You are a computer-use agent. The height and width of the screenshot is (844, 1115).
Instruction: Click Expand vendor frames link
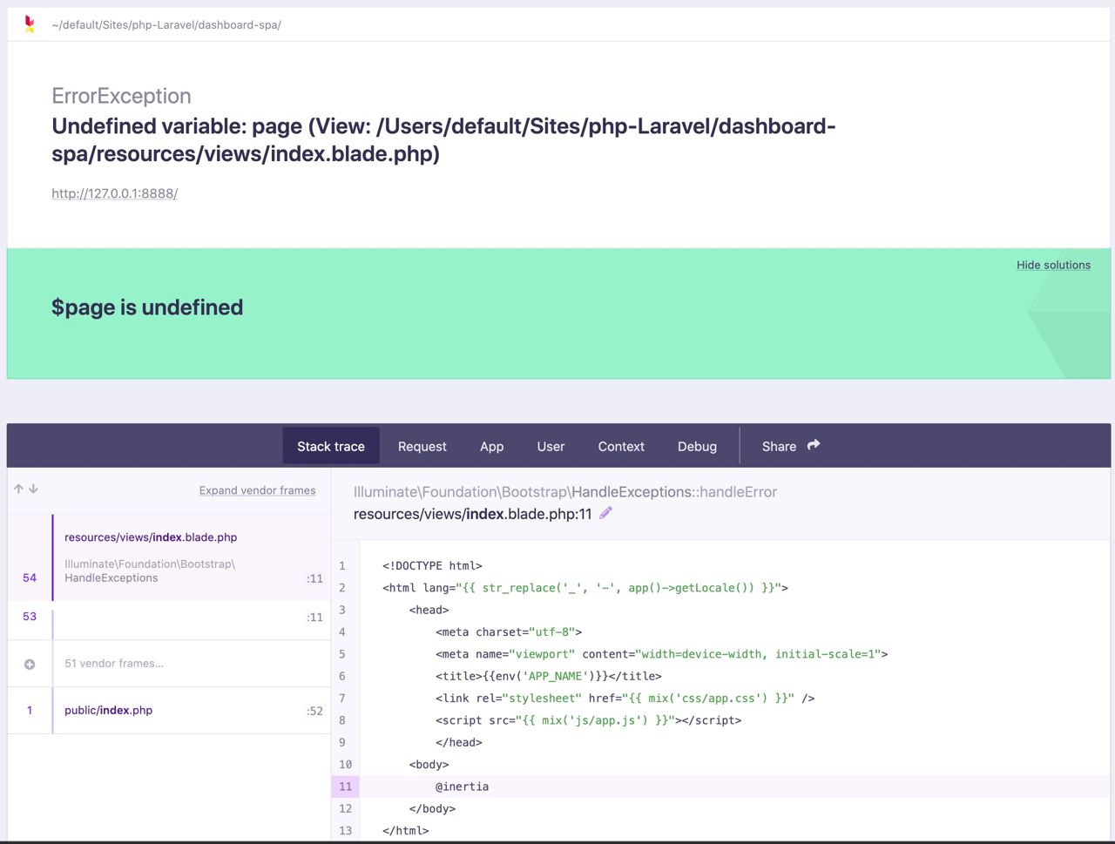tap(257, 490)
